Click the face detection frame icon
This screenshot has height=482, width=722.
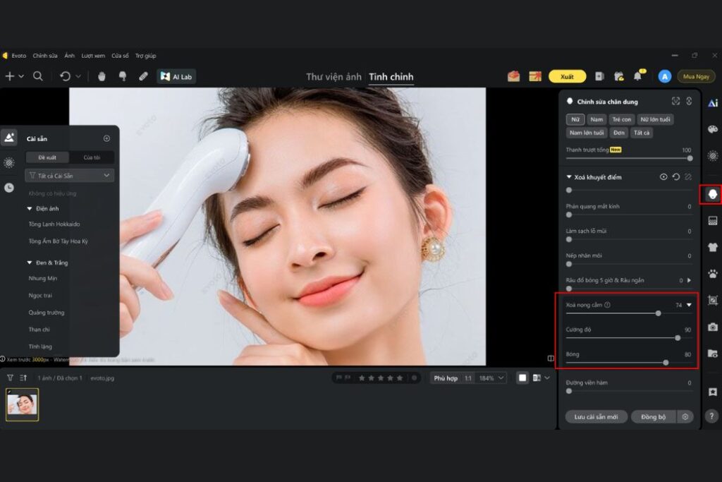pos(675,101)
